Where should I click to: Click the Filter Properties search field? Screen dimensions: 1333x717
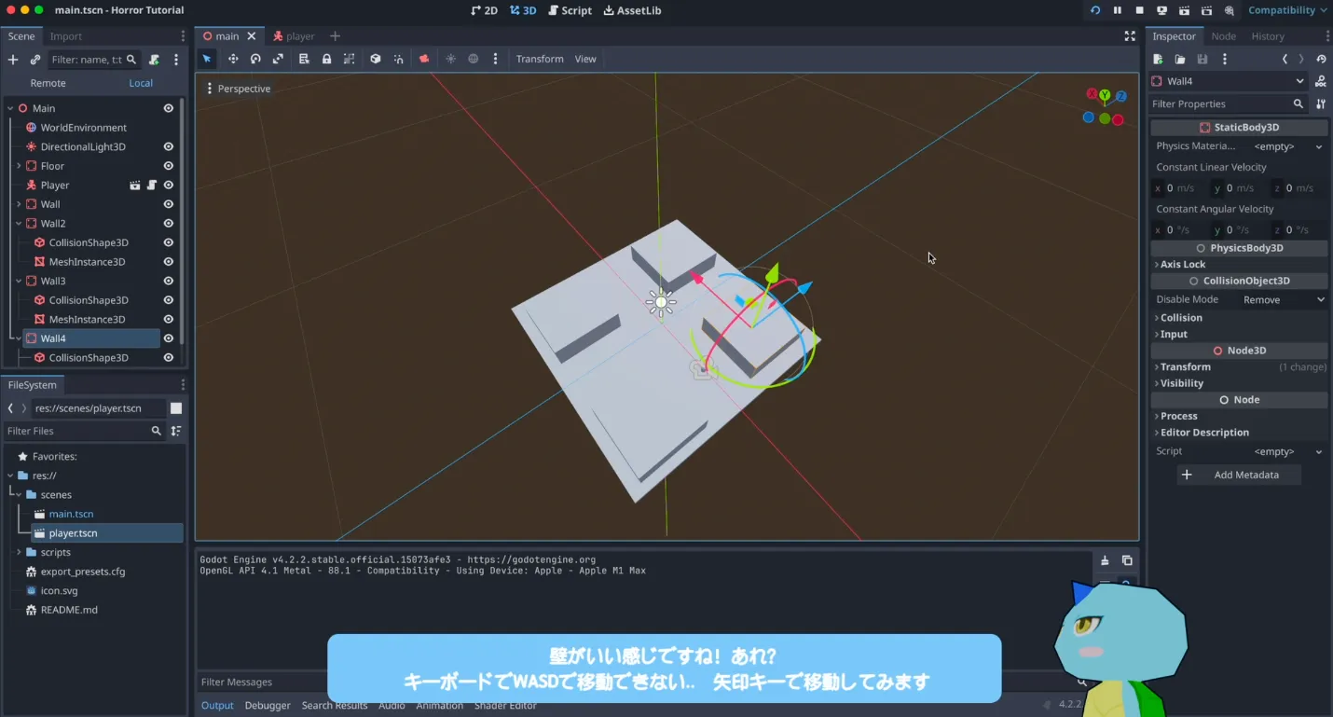(x=1221, y=104)
